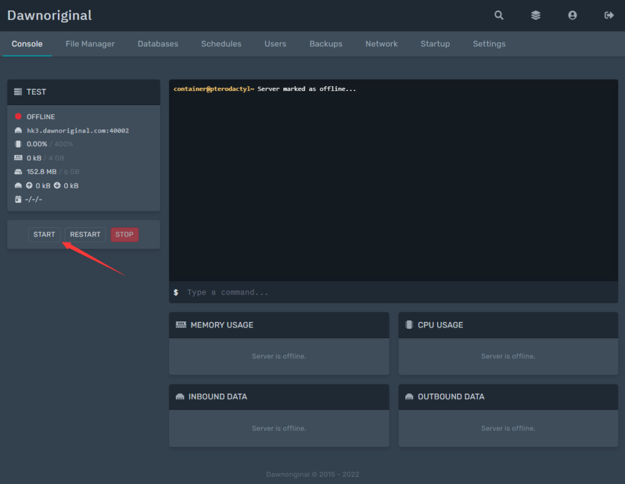Click the console output terminal area
Screen dimensions: 625x484
point(394,180)
